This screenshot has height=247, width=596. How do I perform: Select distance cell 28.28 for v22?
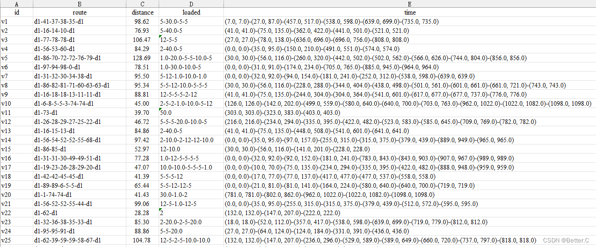coord(142,213)
